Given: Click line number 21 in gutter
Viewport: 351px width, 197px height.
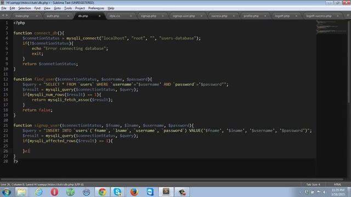Looking at the screenshot, I should click(5, 125).
